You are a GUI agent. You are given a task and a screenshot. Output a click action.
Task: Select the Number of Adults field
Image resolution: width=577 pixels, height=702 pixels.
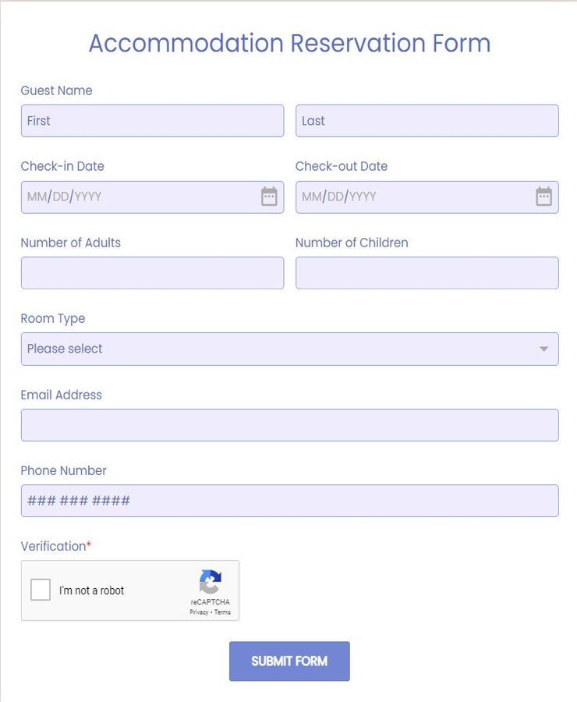click(x=152, y=273)
